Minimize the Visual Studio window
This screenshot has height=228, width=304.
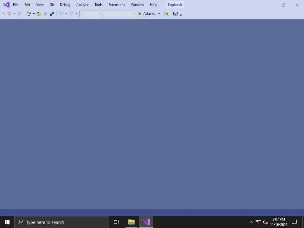(x=270, y=5)
